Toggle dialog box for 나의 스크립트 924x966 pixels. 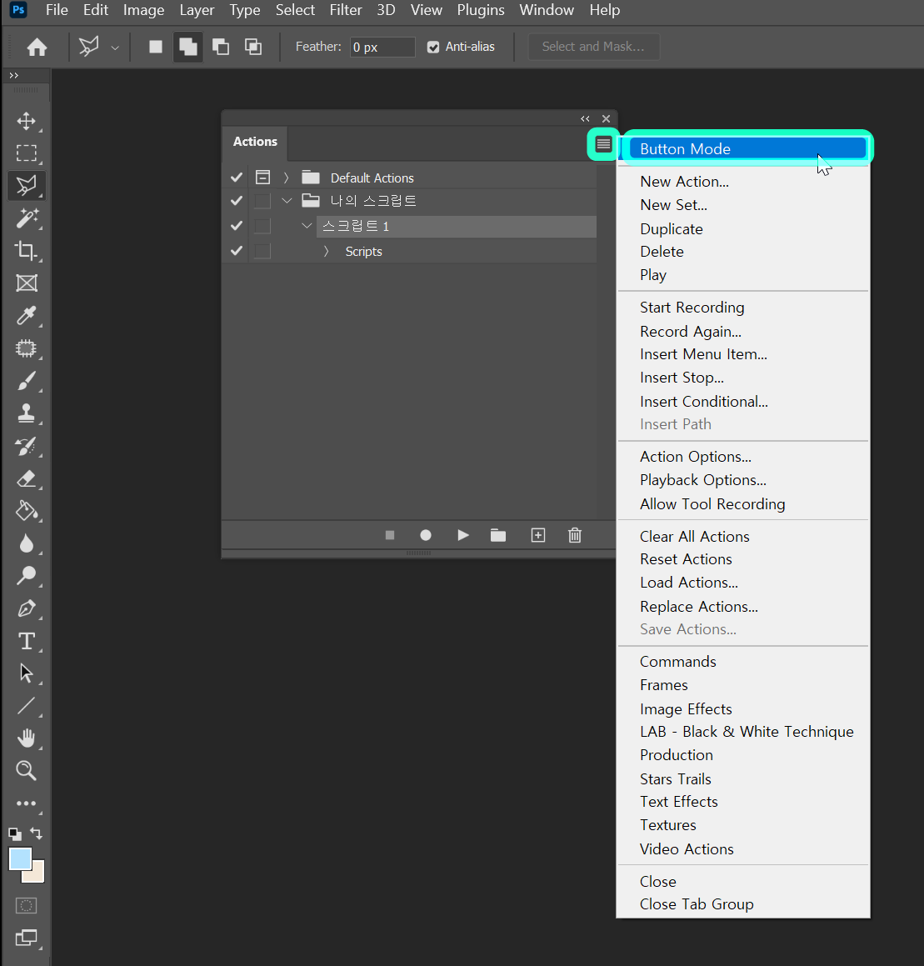click(263, 201)
